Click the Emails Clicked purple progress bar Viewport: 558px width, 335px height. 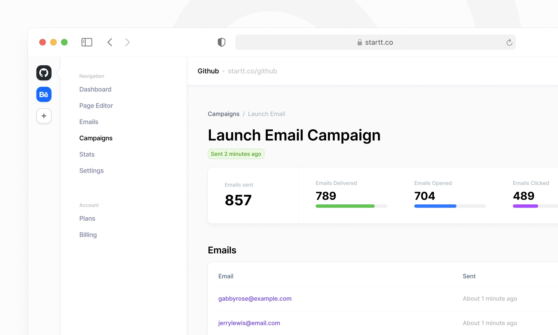coord(535,206)
